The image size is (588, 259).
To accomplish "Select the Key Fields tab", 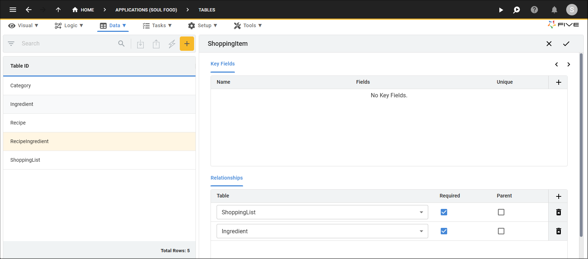I will [x=223, y=64].
